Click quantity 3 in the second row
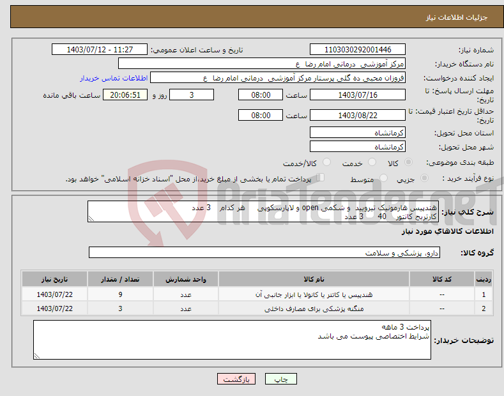The width and height of the screenshot is (504, 396). click(x=120, y=308)
